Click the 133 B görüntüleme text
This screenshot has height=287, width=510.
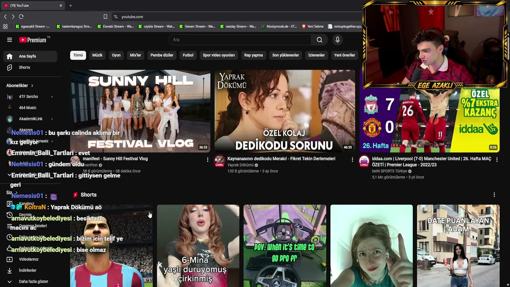tap(243, 171)
